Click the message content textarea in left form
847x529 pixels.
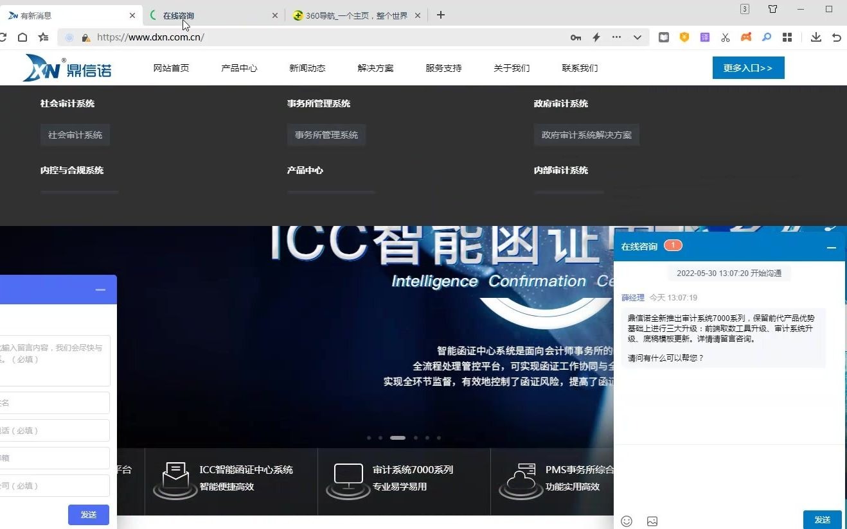(x=55, y=360)
